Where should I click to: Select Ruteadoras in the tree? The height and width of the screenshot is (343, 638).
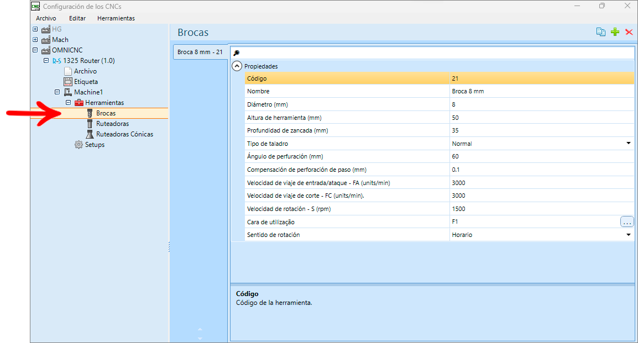pos(112,124)
